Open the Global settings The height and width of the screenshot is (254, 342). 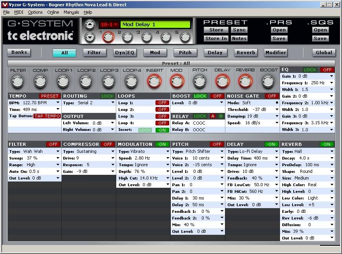coord(324,53)
